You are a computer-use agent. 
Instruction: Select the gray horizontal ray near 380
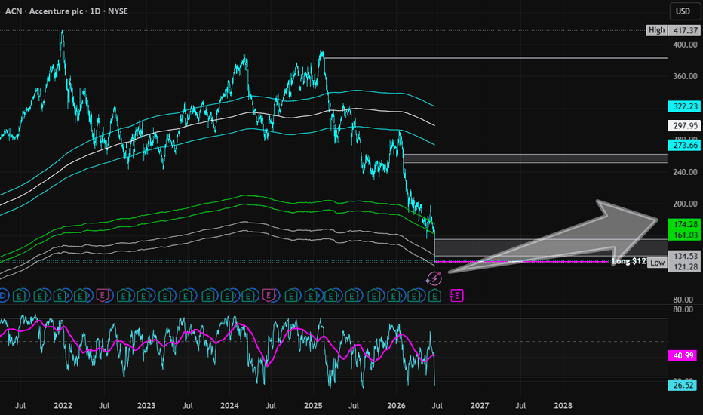click(496, 57)
